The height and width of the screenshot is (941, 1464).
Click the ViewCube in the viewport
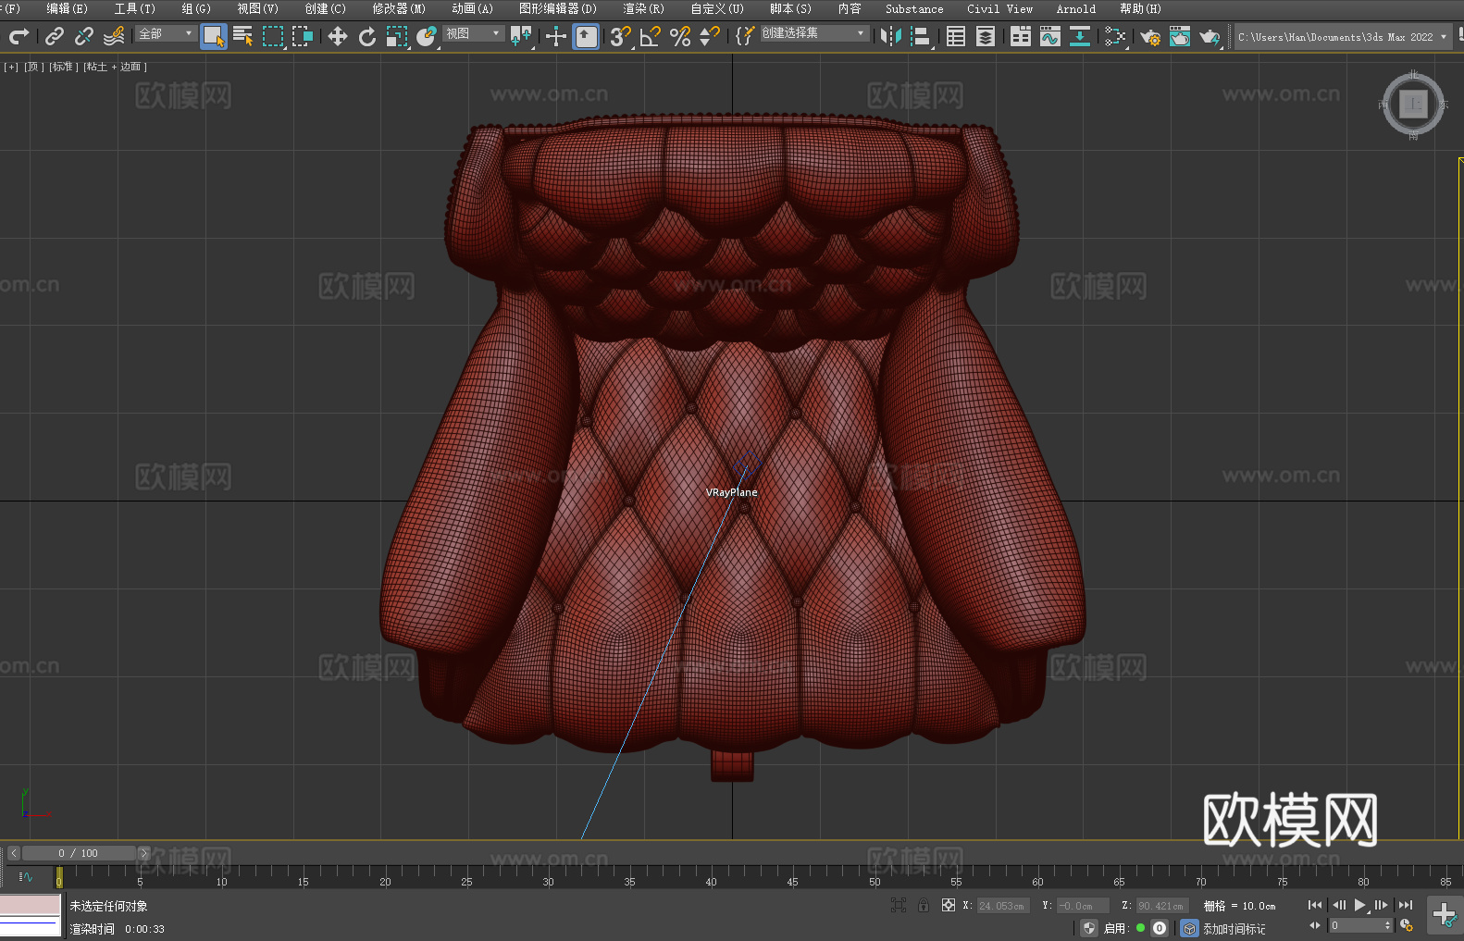pos(1413,105)
